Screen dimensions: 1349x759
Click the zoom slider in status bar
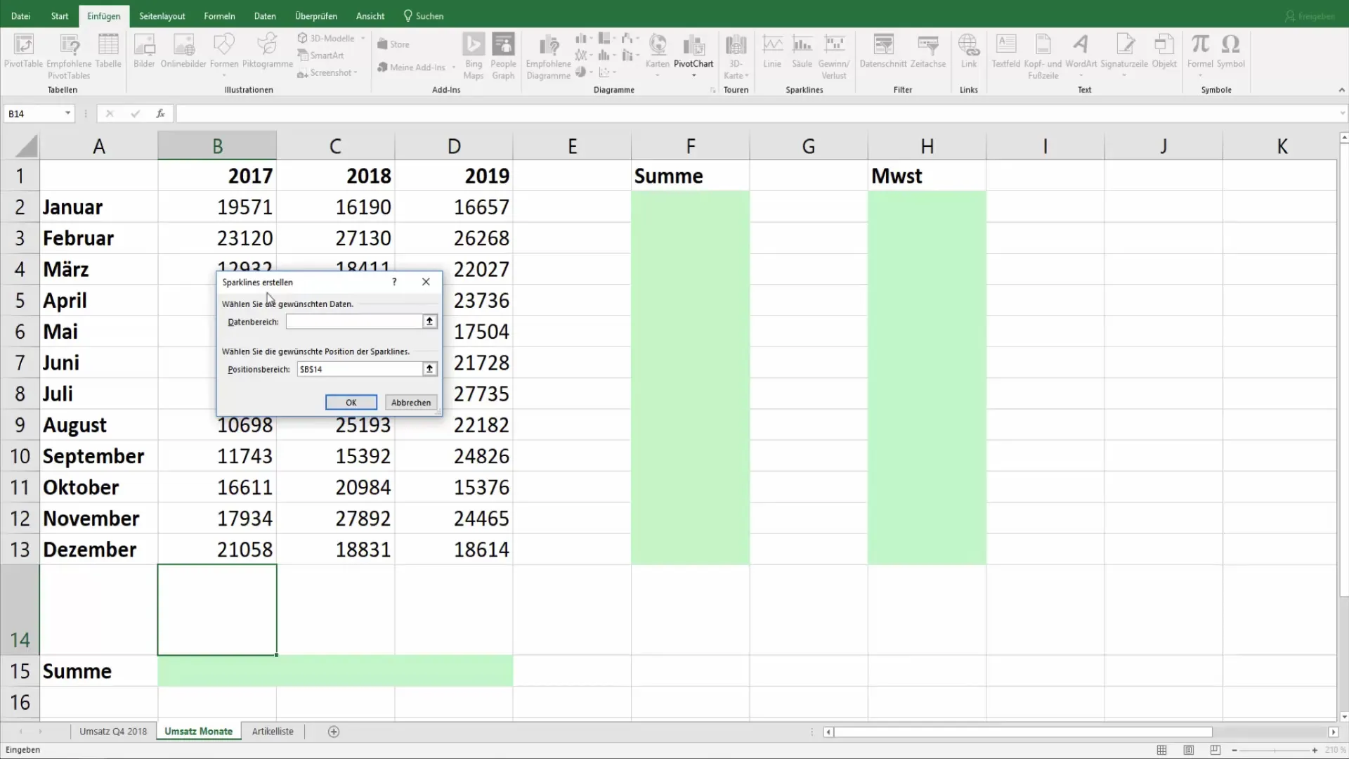pyautogui.click(x=1275, y=750)
